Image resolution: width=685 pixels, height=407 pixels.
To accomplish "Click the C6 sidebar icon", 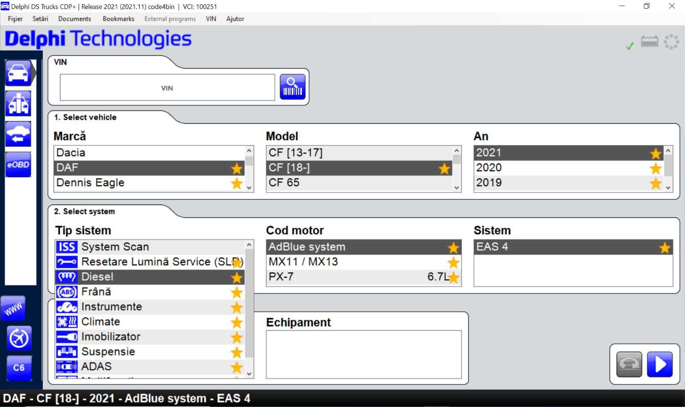I will tap(19, 368).
